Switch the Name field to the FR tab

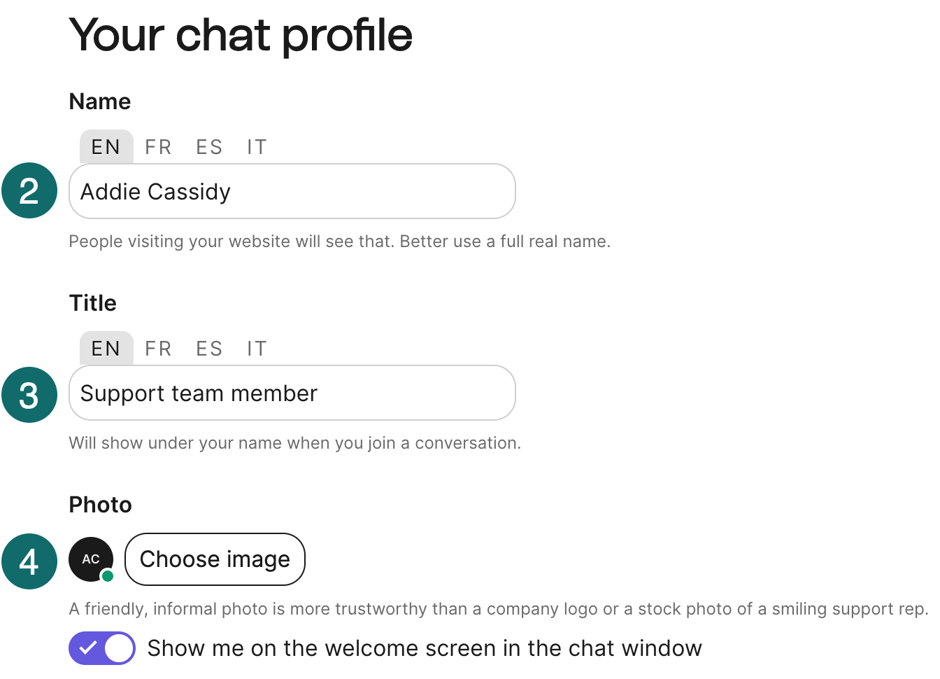[x=158, y=146]
